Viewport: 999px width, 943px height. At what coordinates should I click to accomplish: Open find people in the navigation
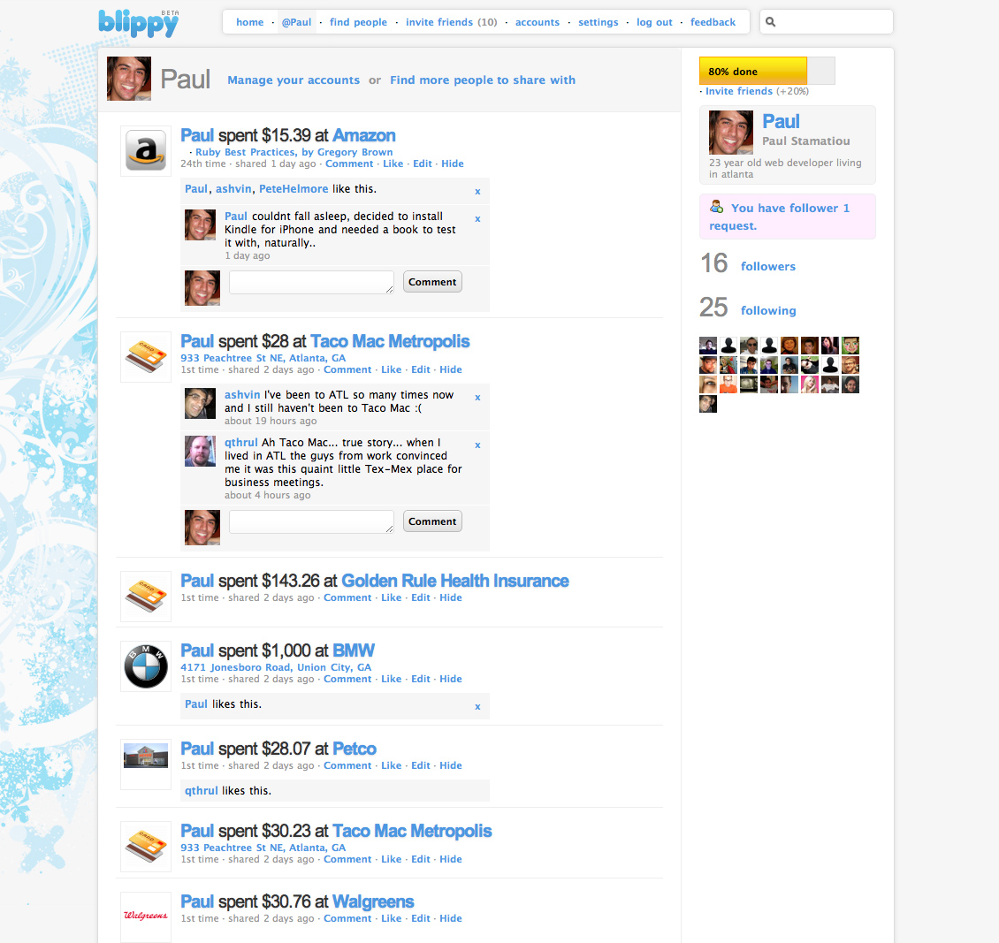click(x=358, y=22)
